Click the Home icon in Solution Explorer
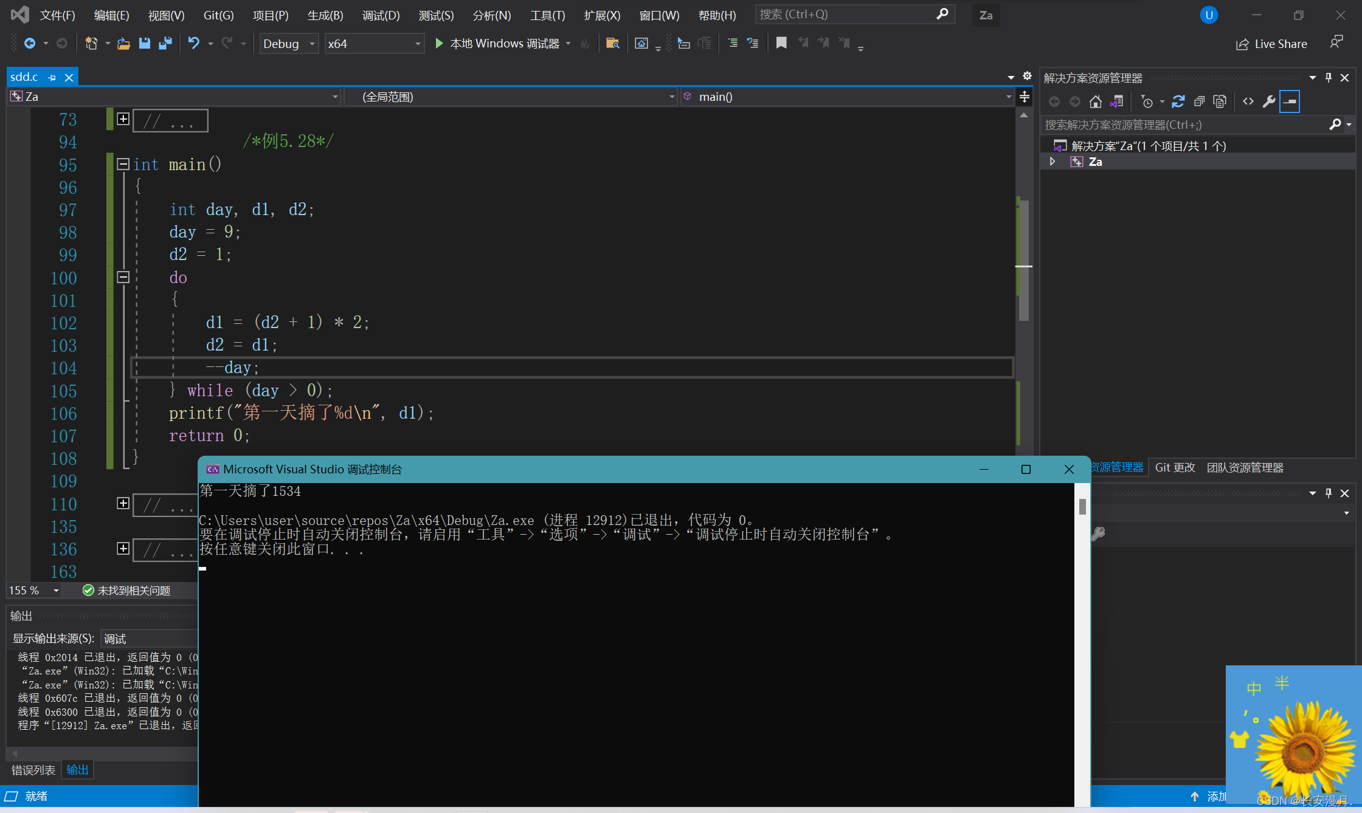1362x813 pixels. [x=1095, y=101]
